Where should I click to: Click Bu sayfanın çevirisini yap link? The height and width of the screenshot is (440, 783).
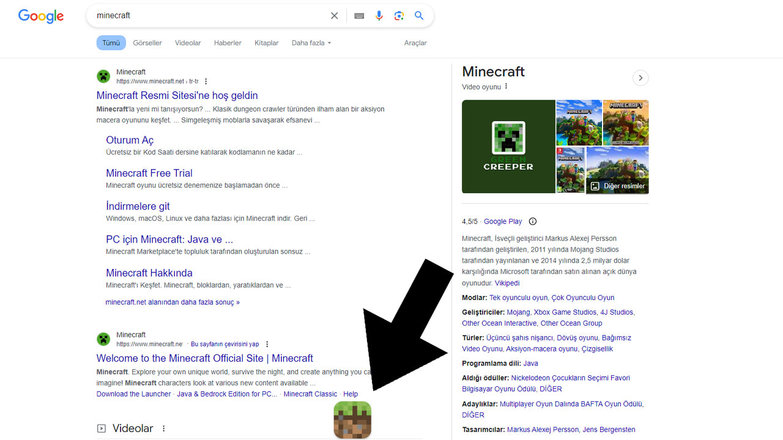click(225, 344)
